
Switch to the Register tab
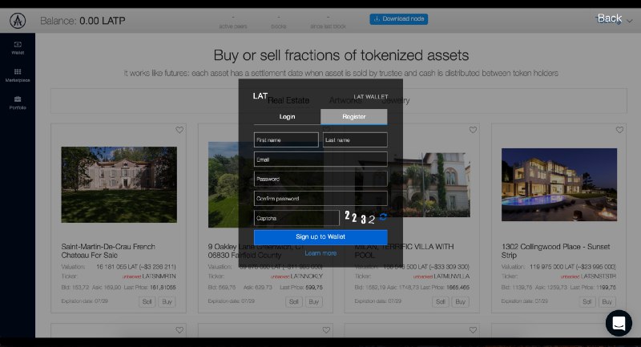tap(354, 116)
